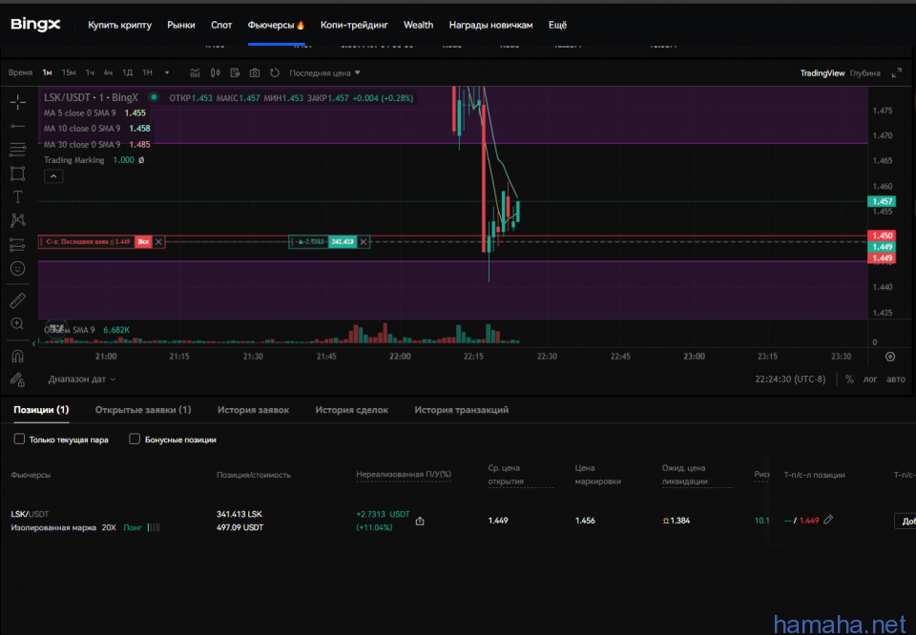The width and height of the screenshot is (916, 635).
Task: Toggle the magnet mode icon
Action: 17,356
